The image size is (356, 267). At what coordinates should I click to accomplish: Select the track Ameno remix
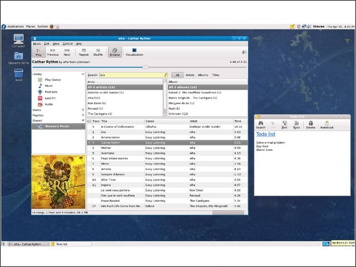click(x=167, y=137)
